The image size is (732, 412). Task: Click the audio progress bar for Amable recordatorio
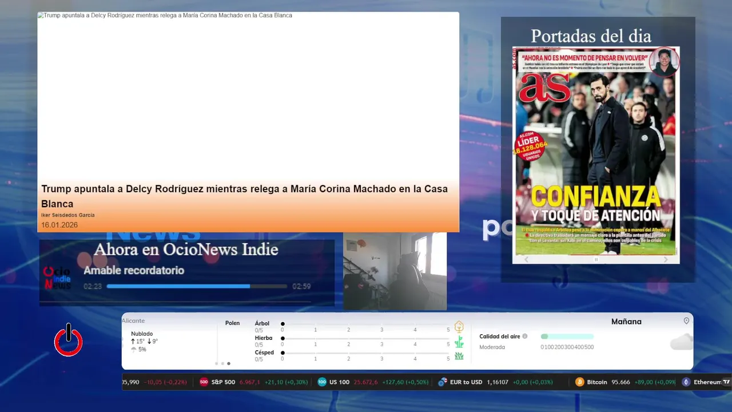coord(197,286)
